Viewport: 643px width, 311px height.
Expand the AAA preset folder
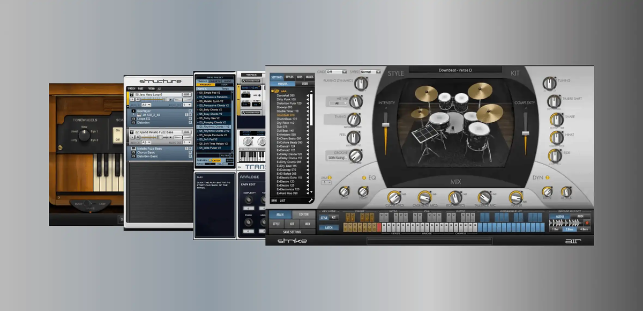click(x=273, y=91)
